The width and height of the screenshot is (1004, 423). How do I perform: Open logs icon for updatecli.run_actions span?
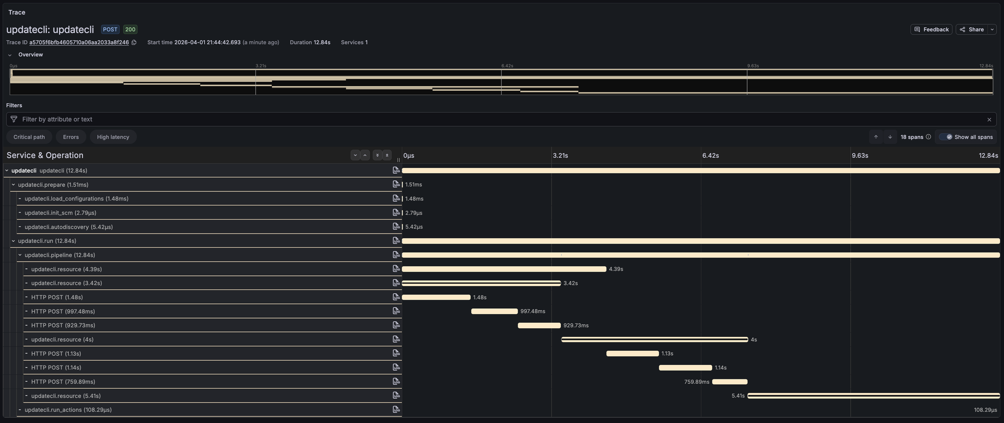397,409
